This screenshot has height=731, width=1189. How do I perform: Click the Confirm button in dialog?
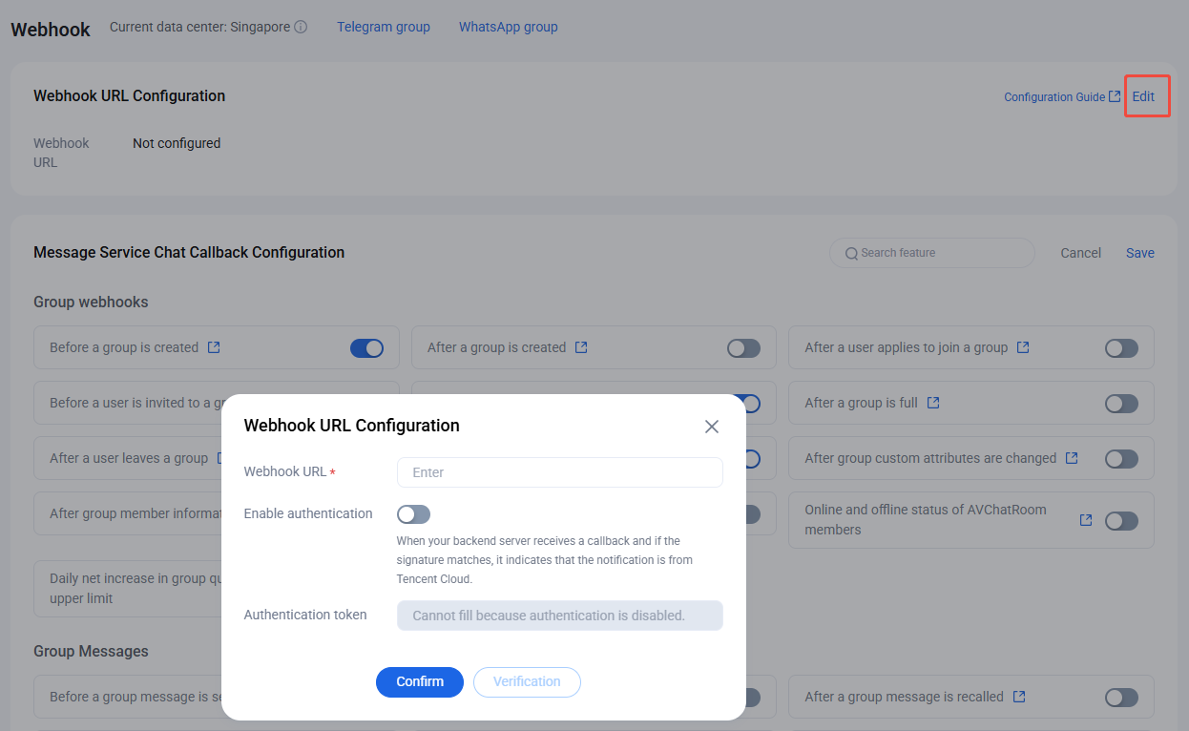pyautogui.click(x=420, y=682)
